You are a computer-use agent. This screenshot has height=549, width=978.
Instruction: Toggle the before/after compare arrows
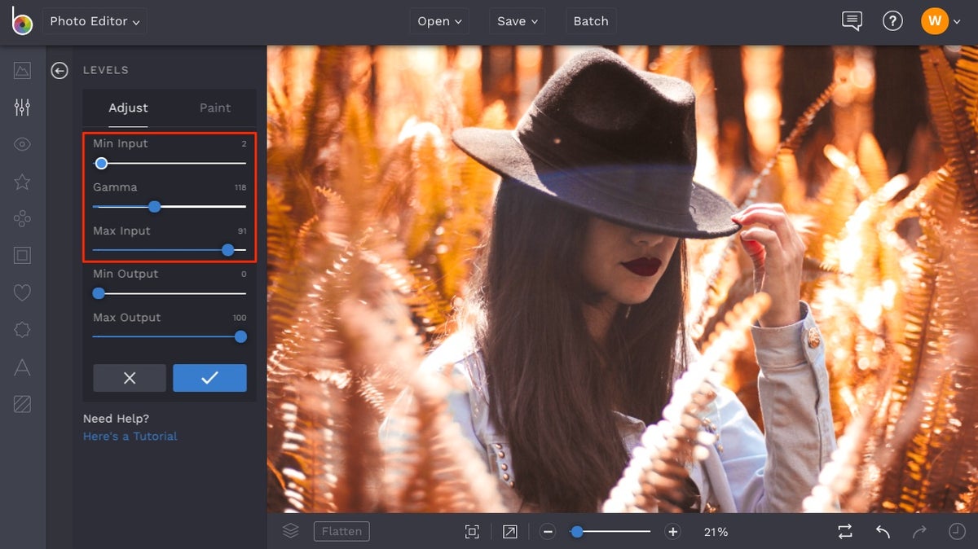pos(845,531)
